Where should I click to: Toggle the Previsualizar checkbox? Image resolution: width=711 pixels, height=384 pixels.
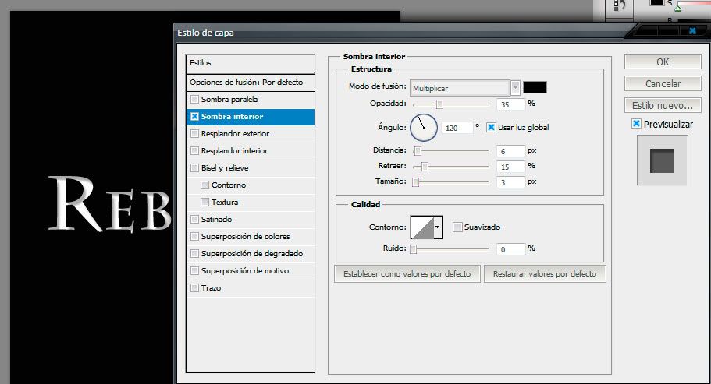pyautogui.click(x=637, y=124)
